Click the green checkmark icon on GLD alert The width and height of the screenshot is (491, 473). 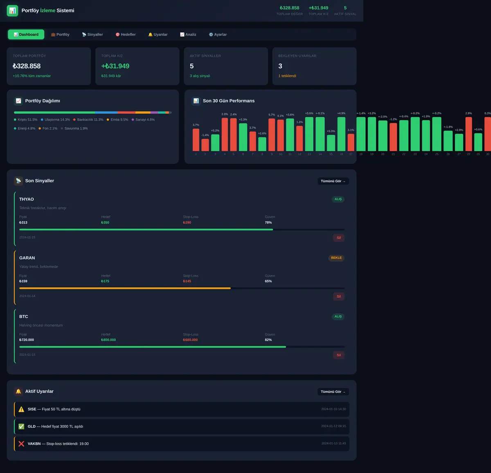tap(21, 426)
